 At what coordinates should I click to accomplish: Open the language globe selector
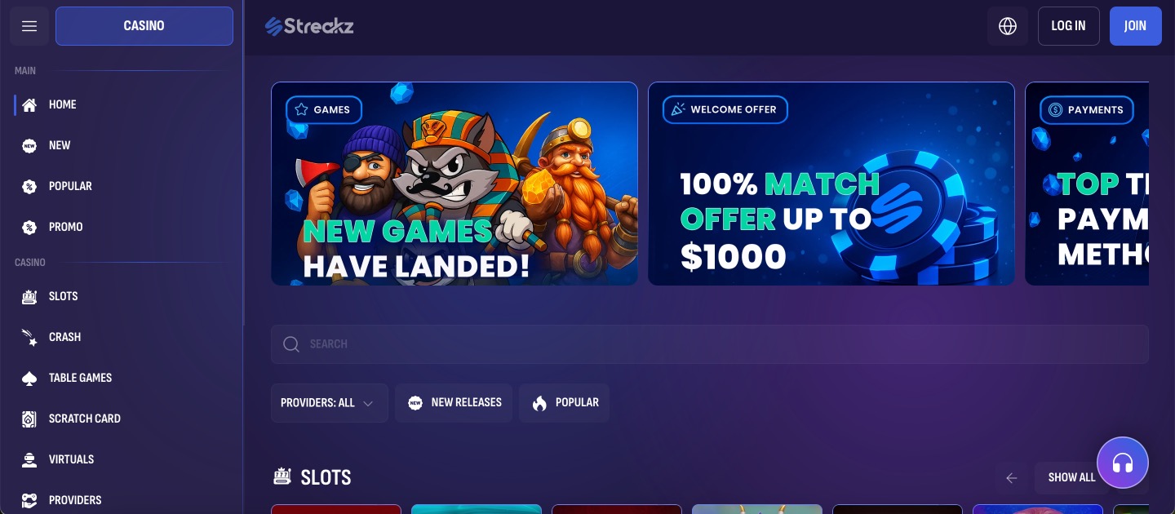(x=1008, y=26)
